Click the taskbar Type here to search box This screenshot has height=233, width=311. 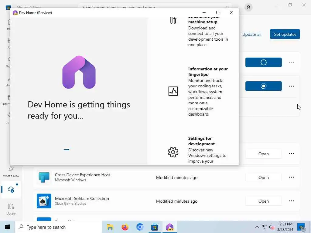tap(58, 227)
